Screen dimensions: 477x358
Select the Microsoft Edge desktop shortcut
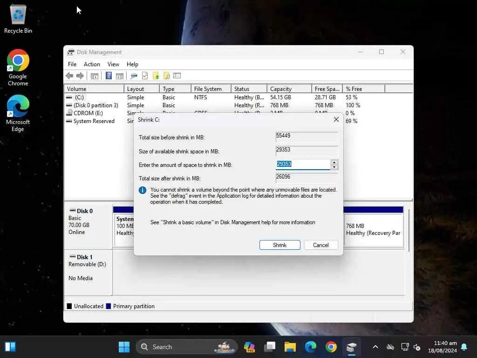click(x=18, y=113)
